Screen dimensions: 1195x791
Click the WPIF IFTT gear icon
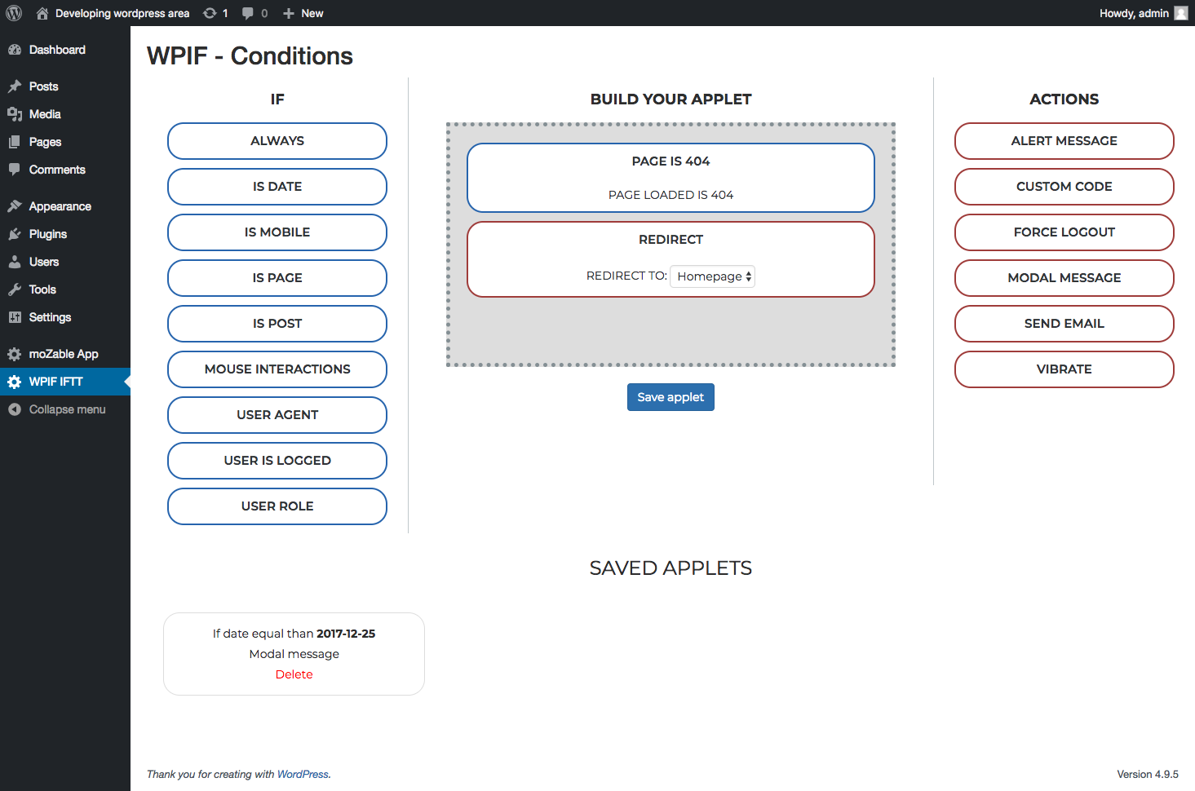click(15, 381)
